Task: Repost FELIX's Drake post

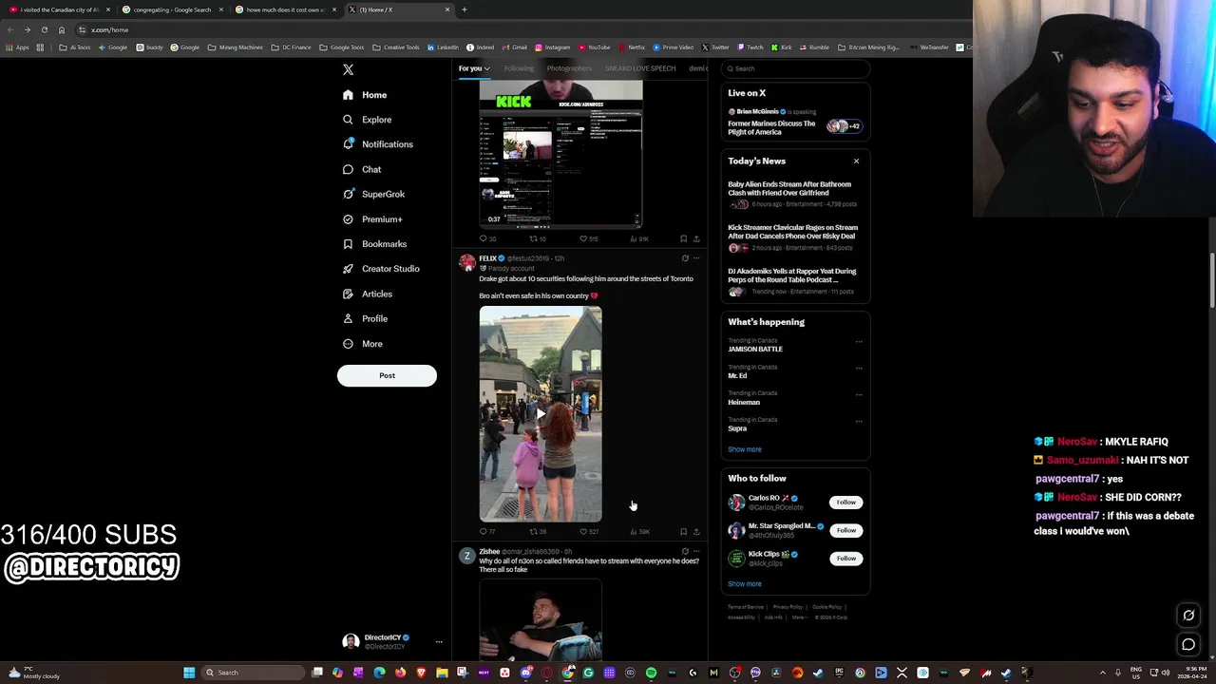Action: (x=538, y=532)
